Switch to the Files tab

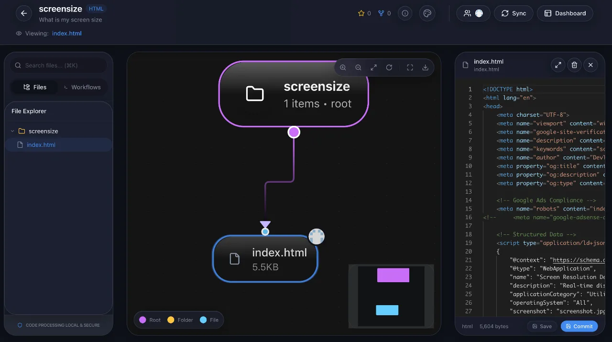point(35,87)
